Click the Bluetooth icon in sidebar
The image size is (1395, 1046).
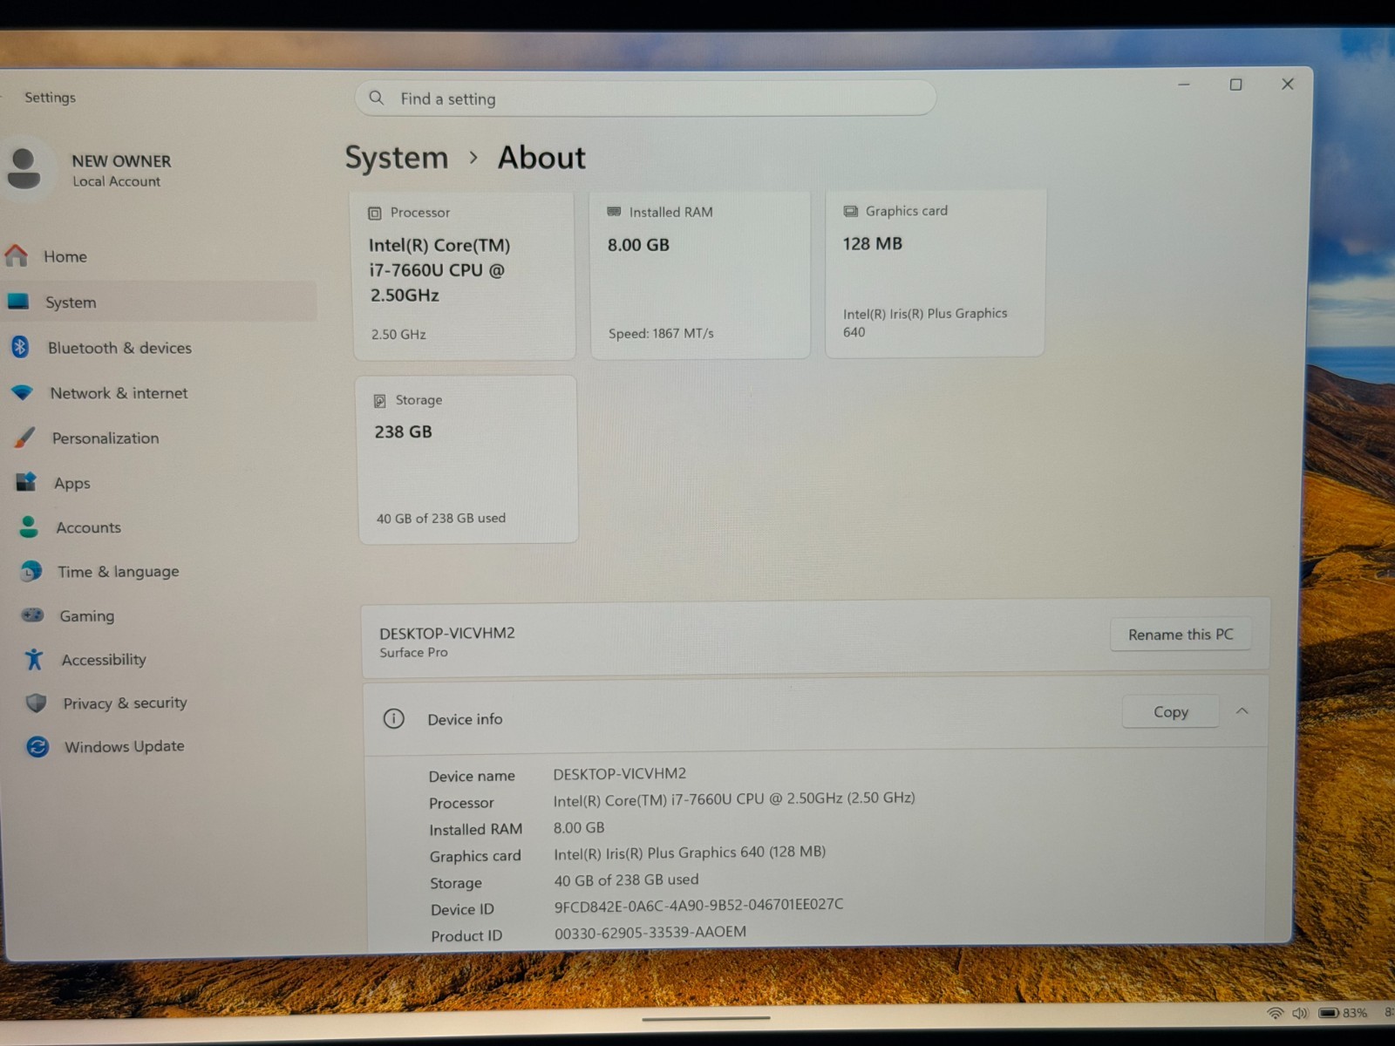tap(20, 347)
